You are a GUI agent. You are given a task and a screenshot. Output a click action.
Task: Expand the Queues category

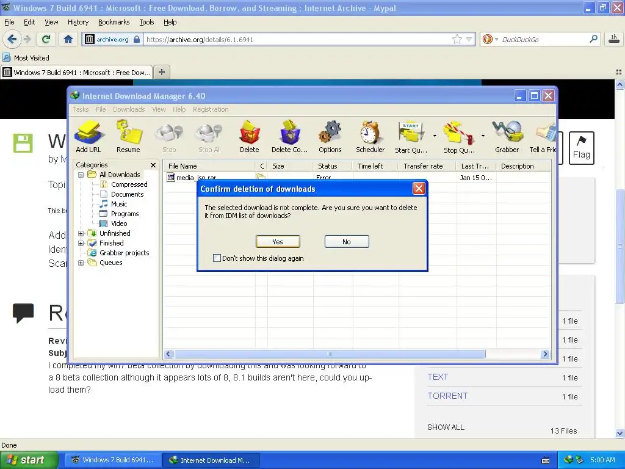click(81, 263)
